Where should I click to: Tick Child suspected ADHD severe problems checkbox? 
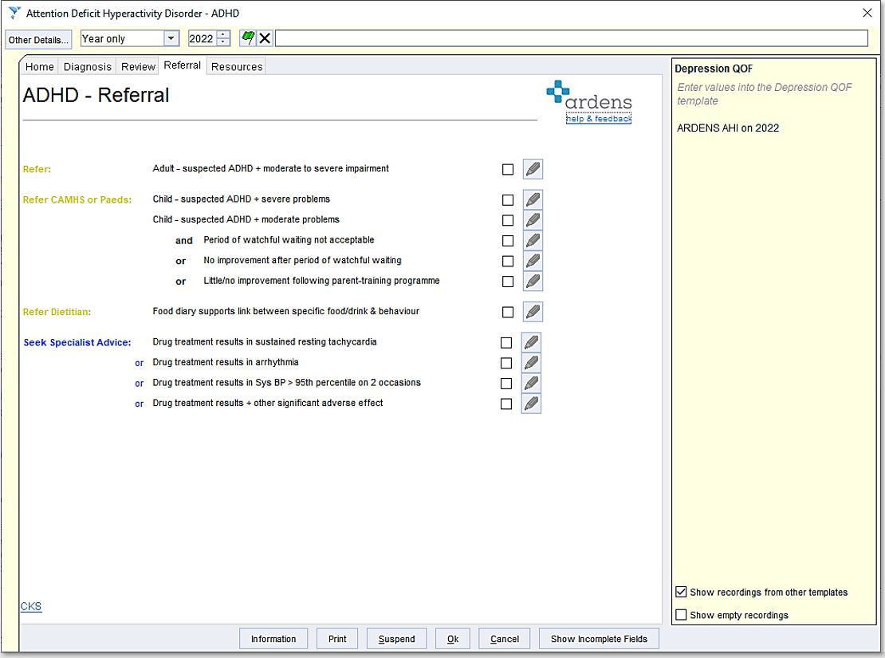point(508,200)
